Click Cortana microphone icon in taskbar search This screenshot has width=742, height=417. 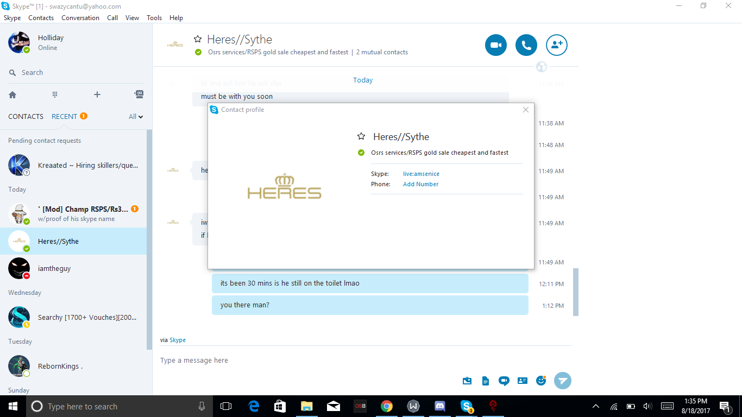coord(202,406)
